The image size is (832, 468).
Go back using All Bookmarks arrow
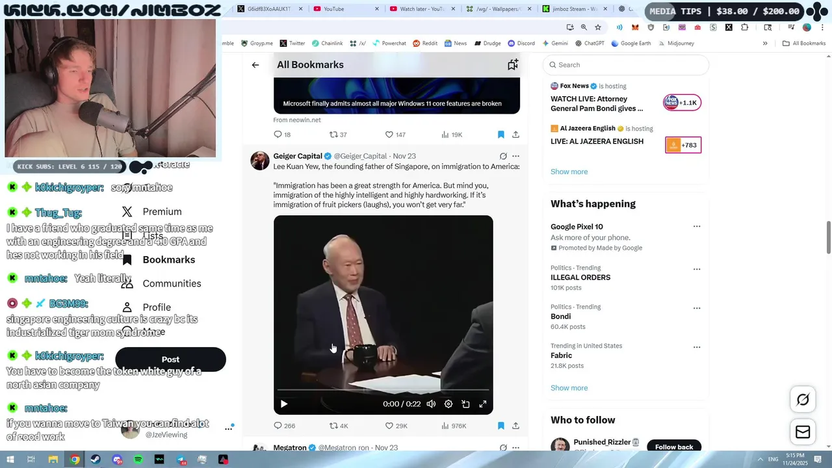(255, 65)
